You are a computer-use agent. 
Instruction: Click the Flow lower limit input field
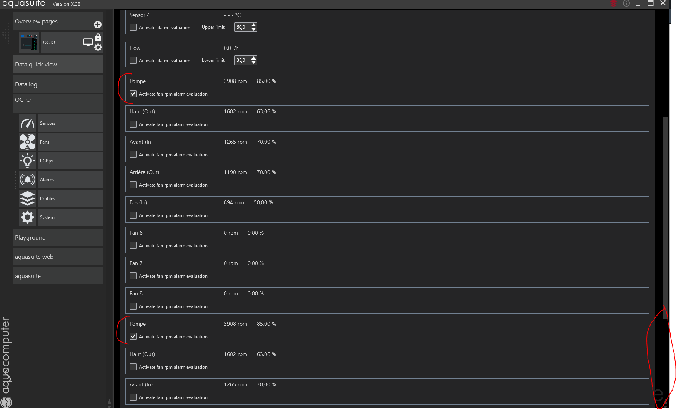click(242, 60)
